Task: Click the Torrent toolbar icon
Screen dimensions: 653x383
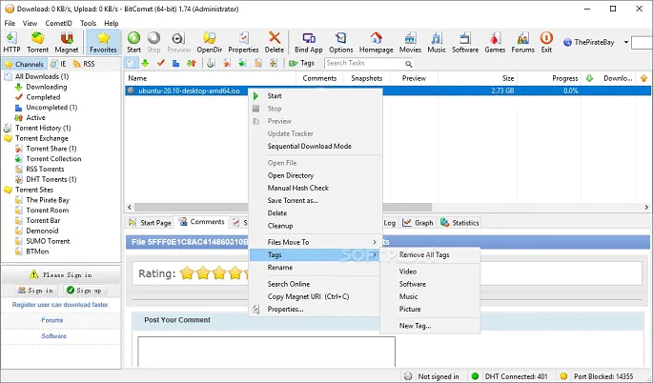Action: coord(37,42)
